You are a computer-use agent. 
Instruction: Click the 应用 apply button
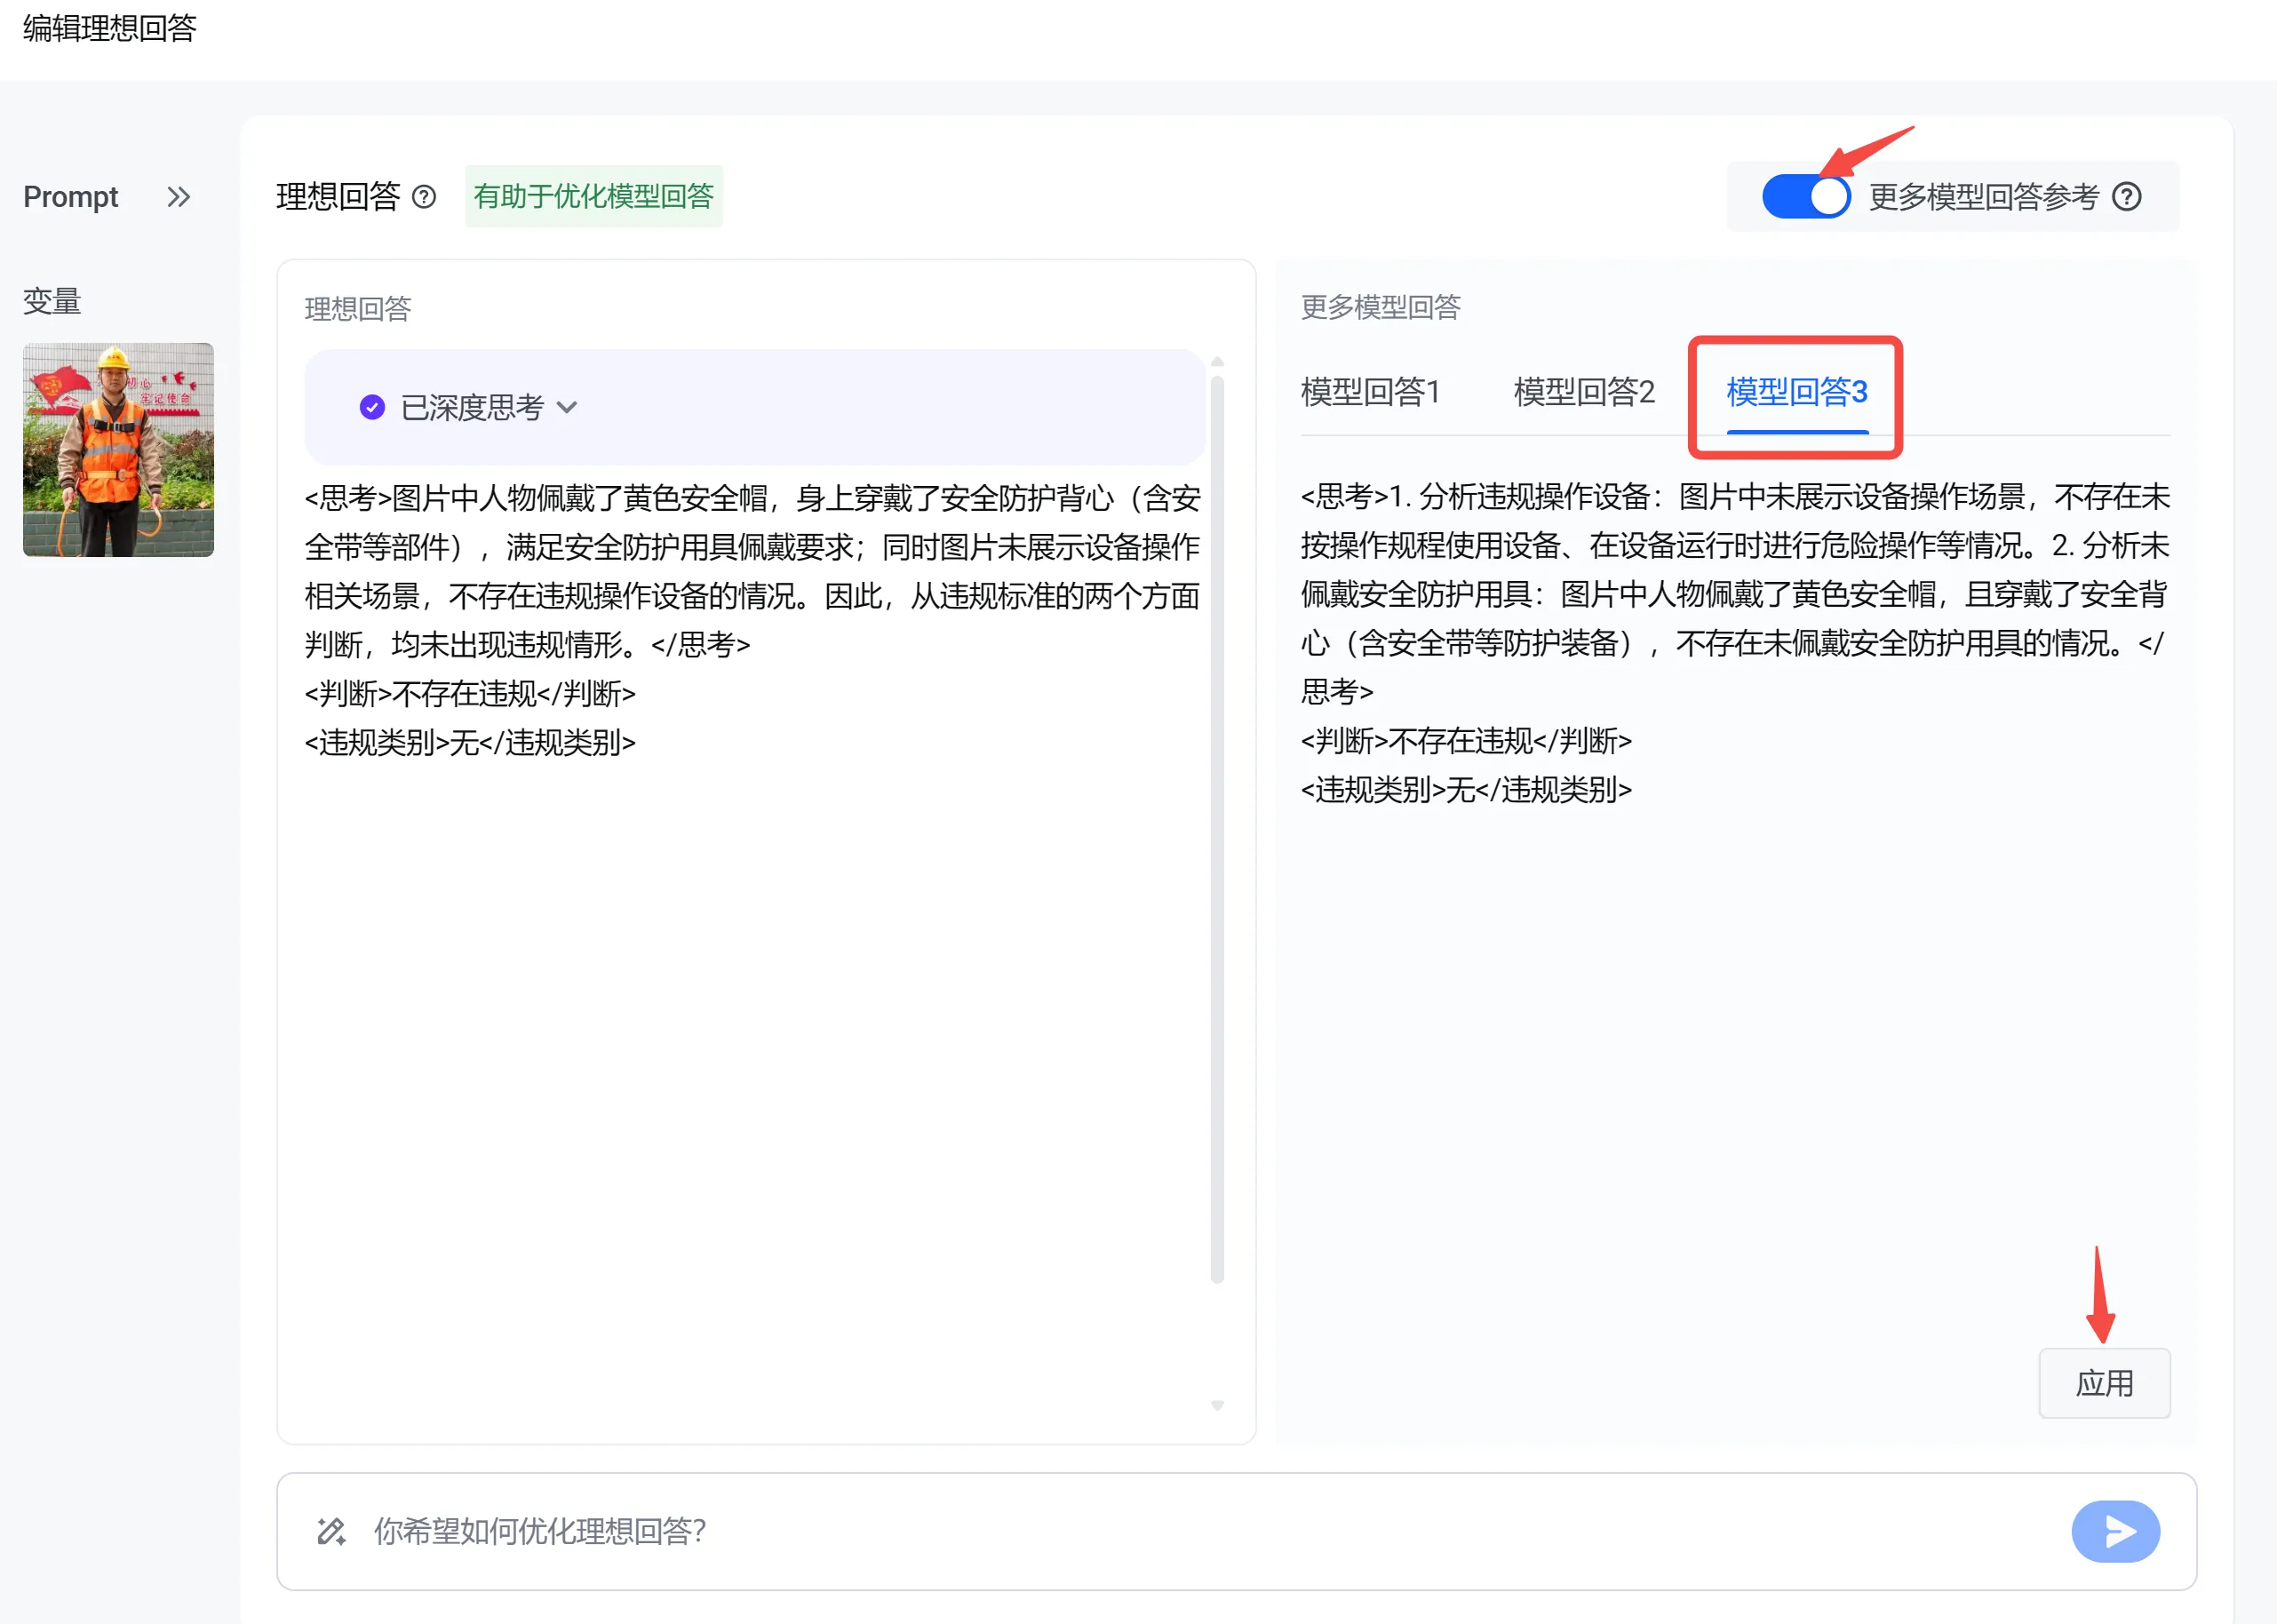pos(2103,1383)
